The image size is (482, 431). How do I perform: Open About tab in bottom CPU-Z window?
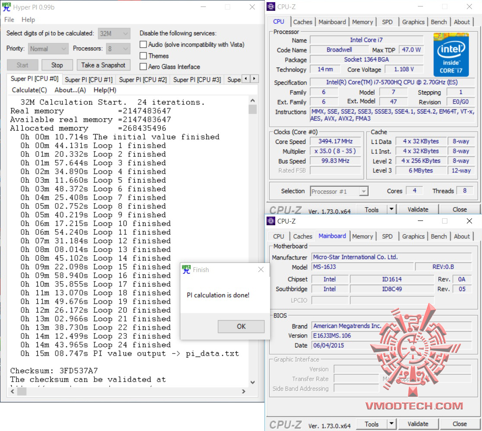coord(462,236)
